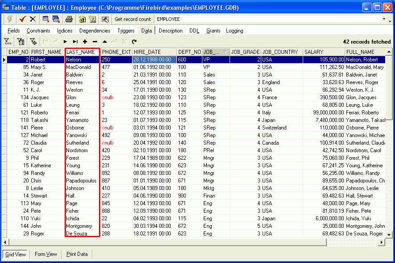The height and width of the screenshot is (263, 395).
Task: Switch to Form View
Action: pos(45,254)
